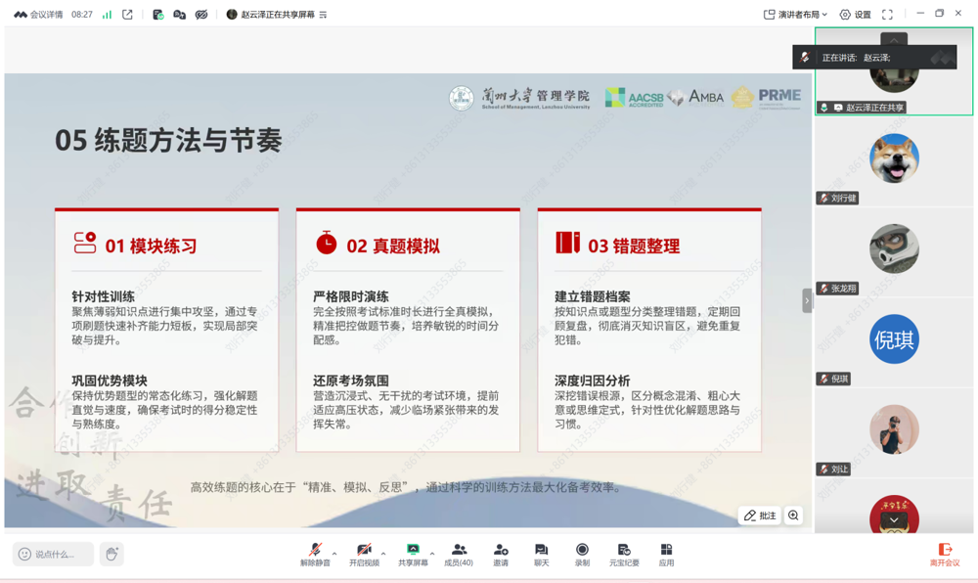The height and width of the screenshot is (583, 978).
Task: Open 元宝纪要 AI summary
Action: [624, 554]
